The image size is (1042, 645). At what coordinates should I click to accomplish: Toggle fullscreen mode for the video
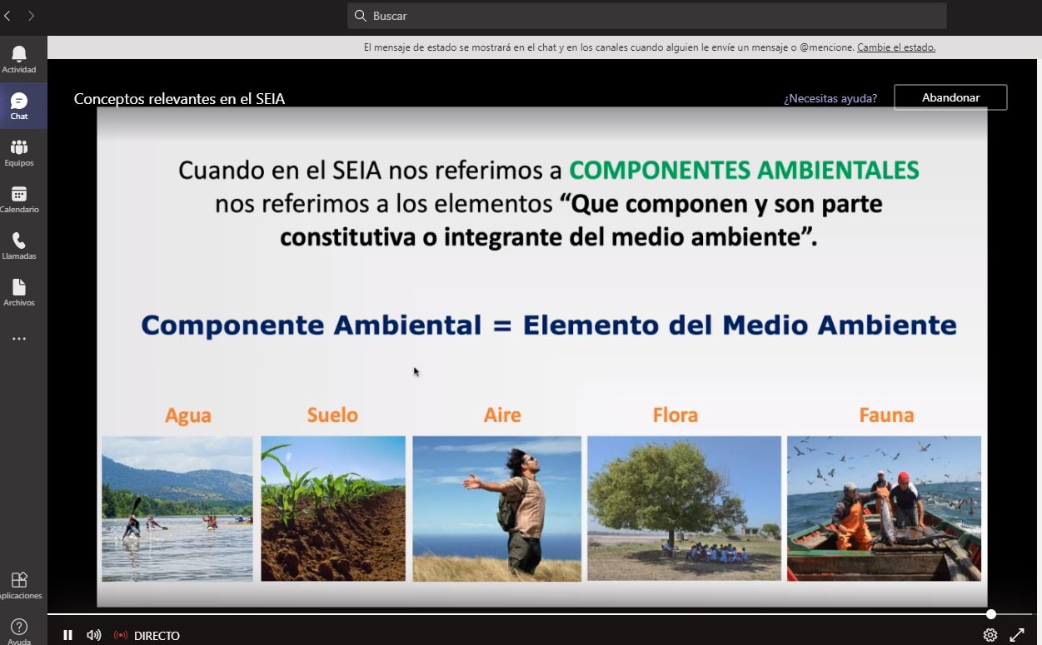pyautogui.click(x=1017, y=635)
